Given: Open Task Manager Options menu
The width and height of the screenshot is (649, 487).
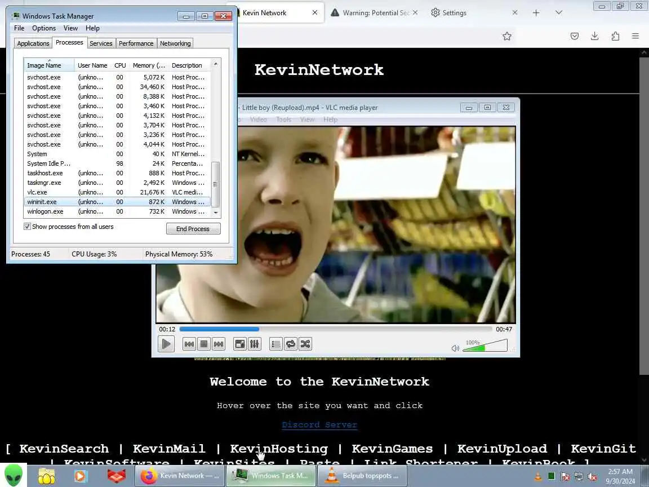Looking at the screenshot, I should coord(44,28).
